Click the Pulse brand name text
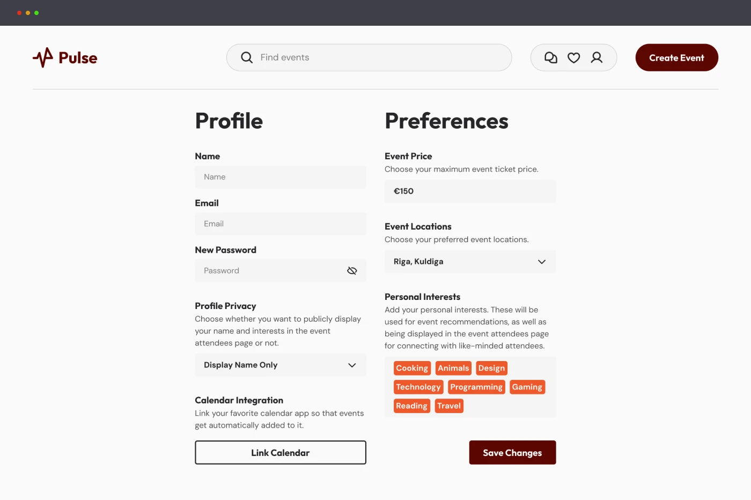This screenshot has height=500, width=751. point(78,58)
